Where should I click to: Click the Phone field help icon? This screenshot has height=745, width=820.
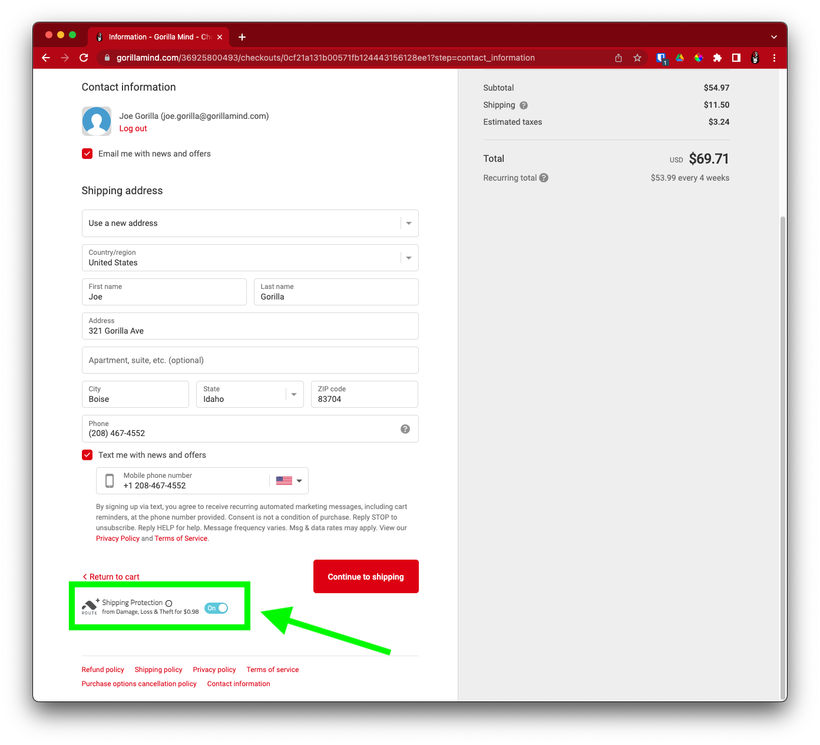[405, 429]
